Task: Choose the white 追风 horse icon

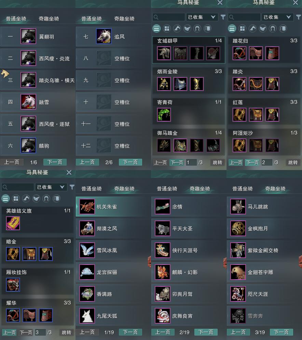Action: click(104, 36)
